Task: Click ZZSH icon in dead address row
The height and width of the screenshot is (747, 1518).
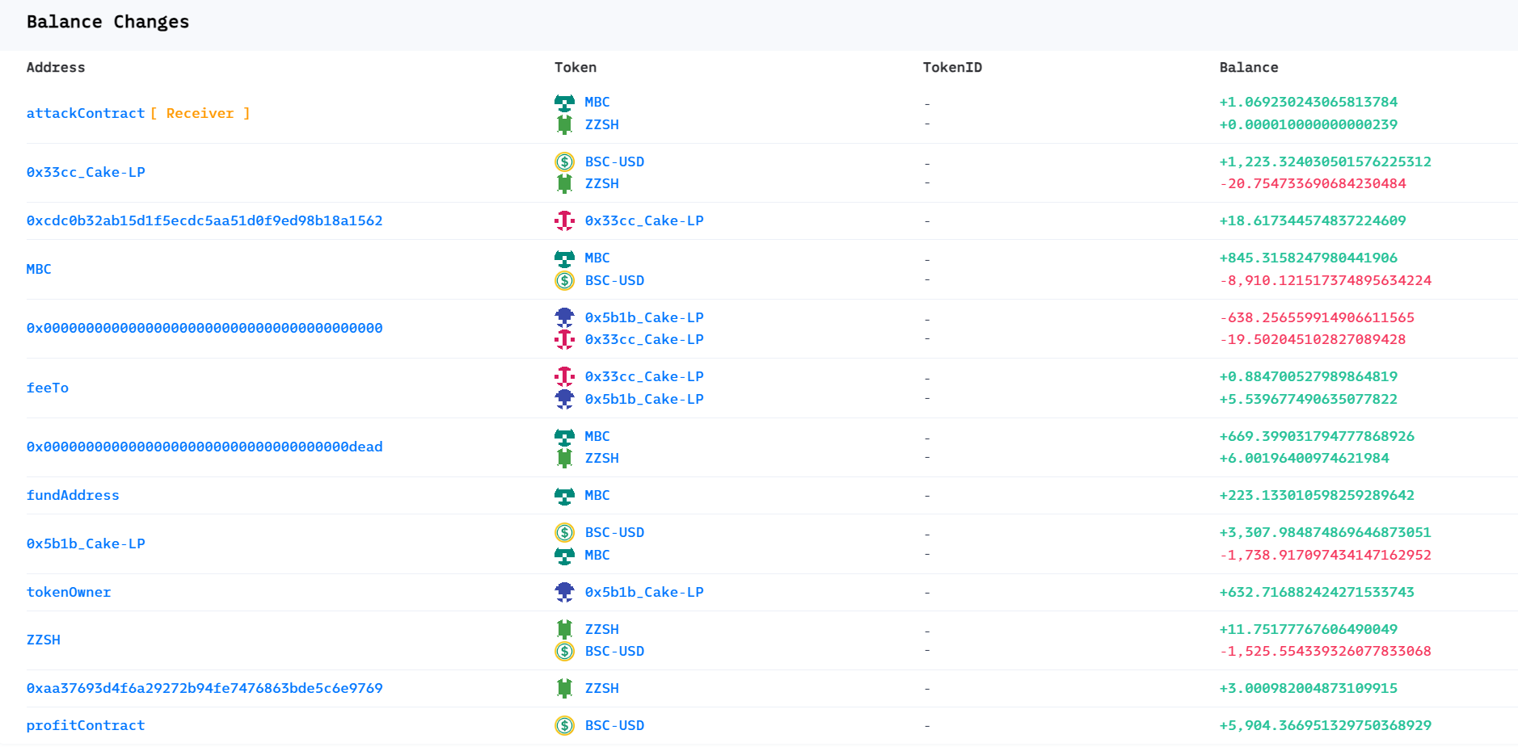Action: [x=564, y=458]
